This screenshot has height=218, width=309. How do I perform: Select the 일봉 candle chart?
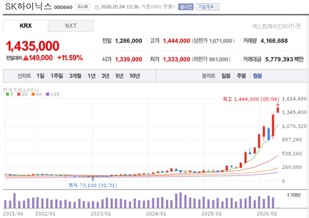tap(226, 76)
